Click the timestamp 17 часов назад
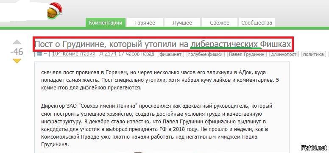The height and width of the screenshot is (153, 329). point(137,54)
